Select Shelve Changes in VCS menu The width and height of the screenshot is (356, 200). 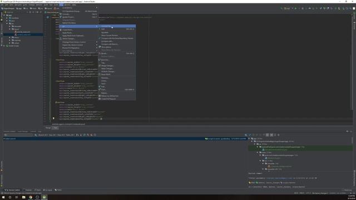pos(78,39)
